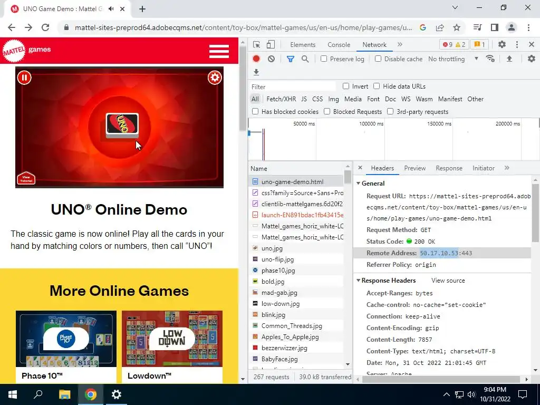Mute the tab audio speaker icon

click(111, 9)
